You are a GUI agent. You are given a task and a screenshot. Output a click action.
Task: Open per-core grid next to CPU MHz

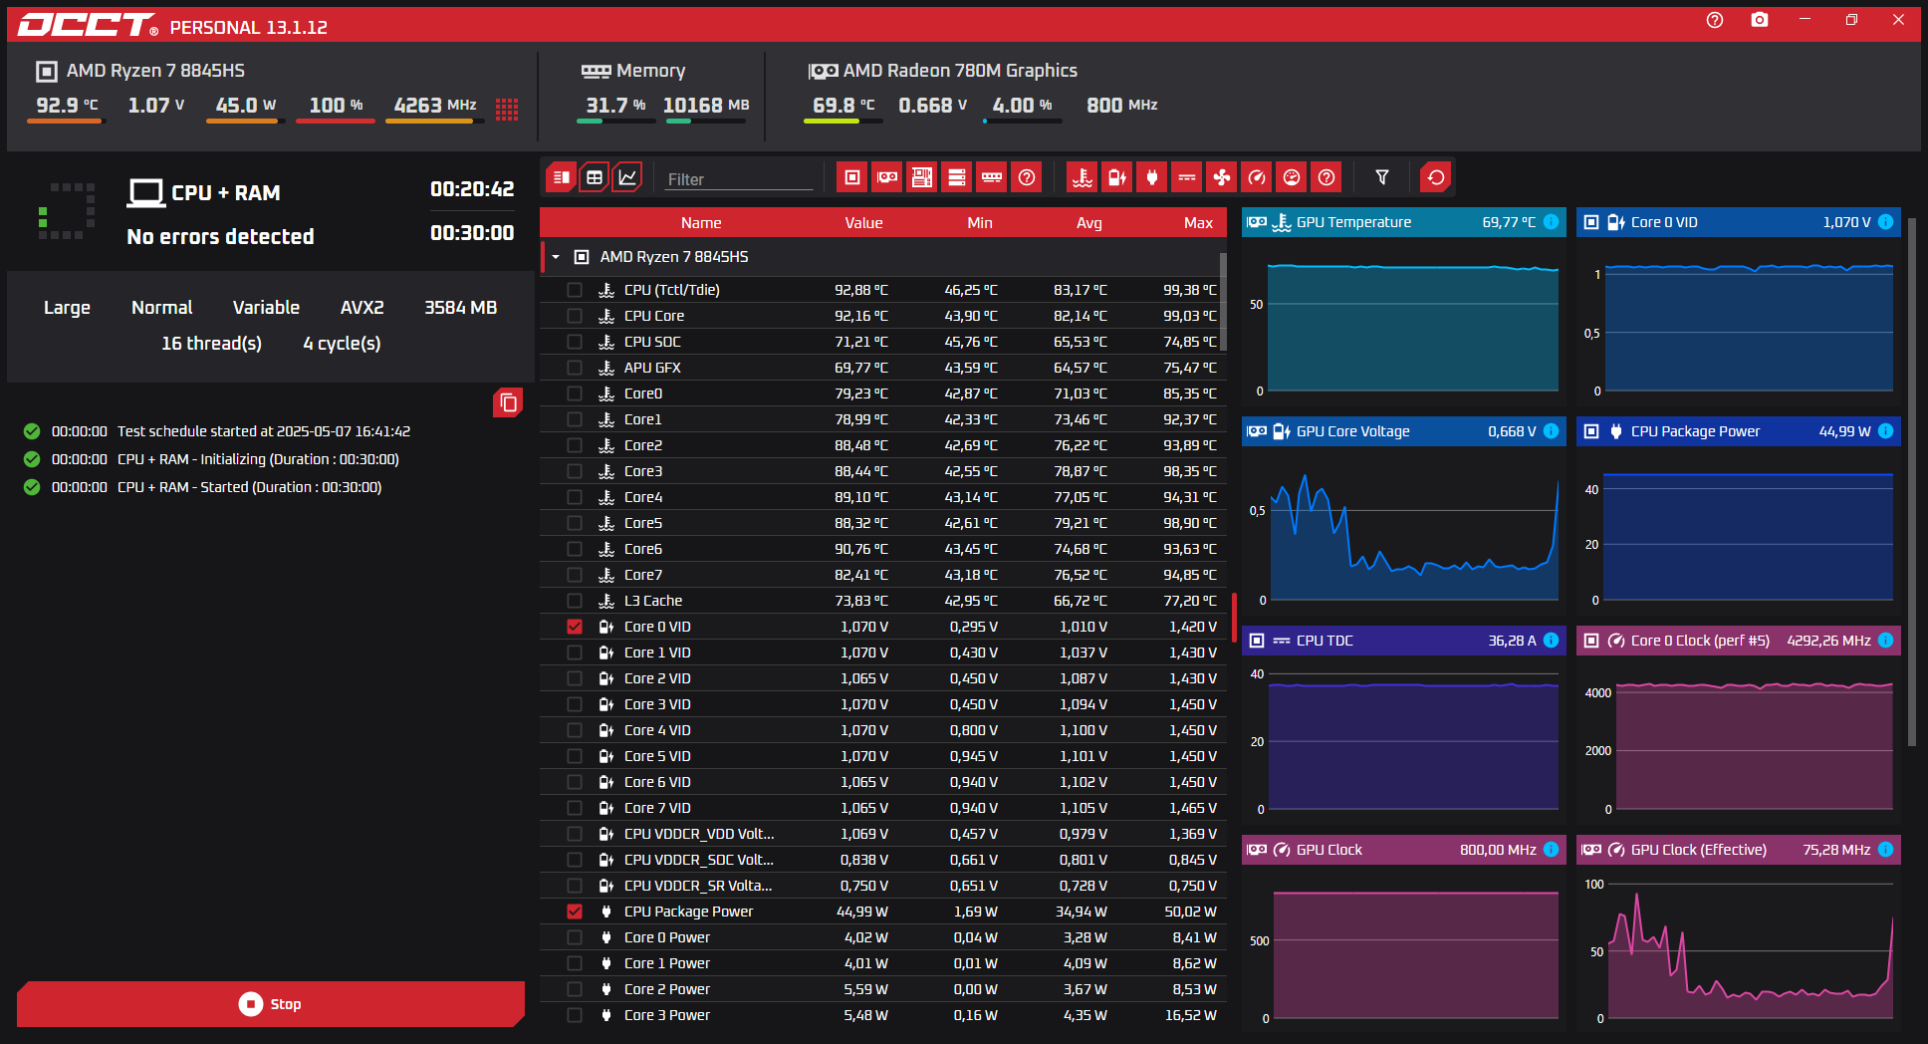click(507, 109)
